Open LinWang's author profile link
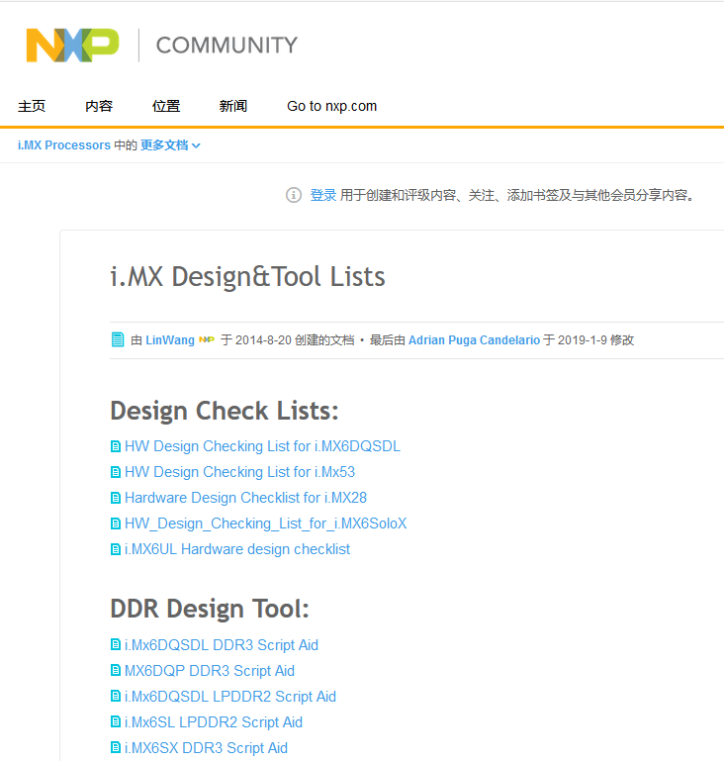Image resolution: width=724 pixels, height=761 pixels. point(170,339)
